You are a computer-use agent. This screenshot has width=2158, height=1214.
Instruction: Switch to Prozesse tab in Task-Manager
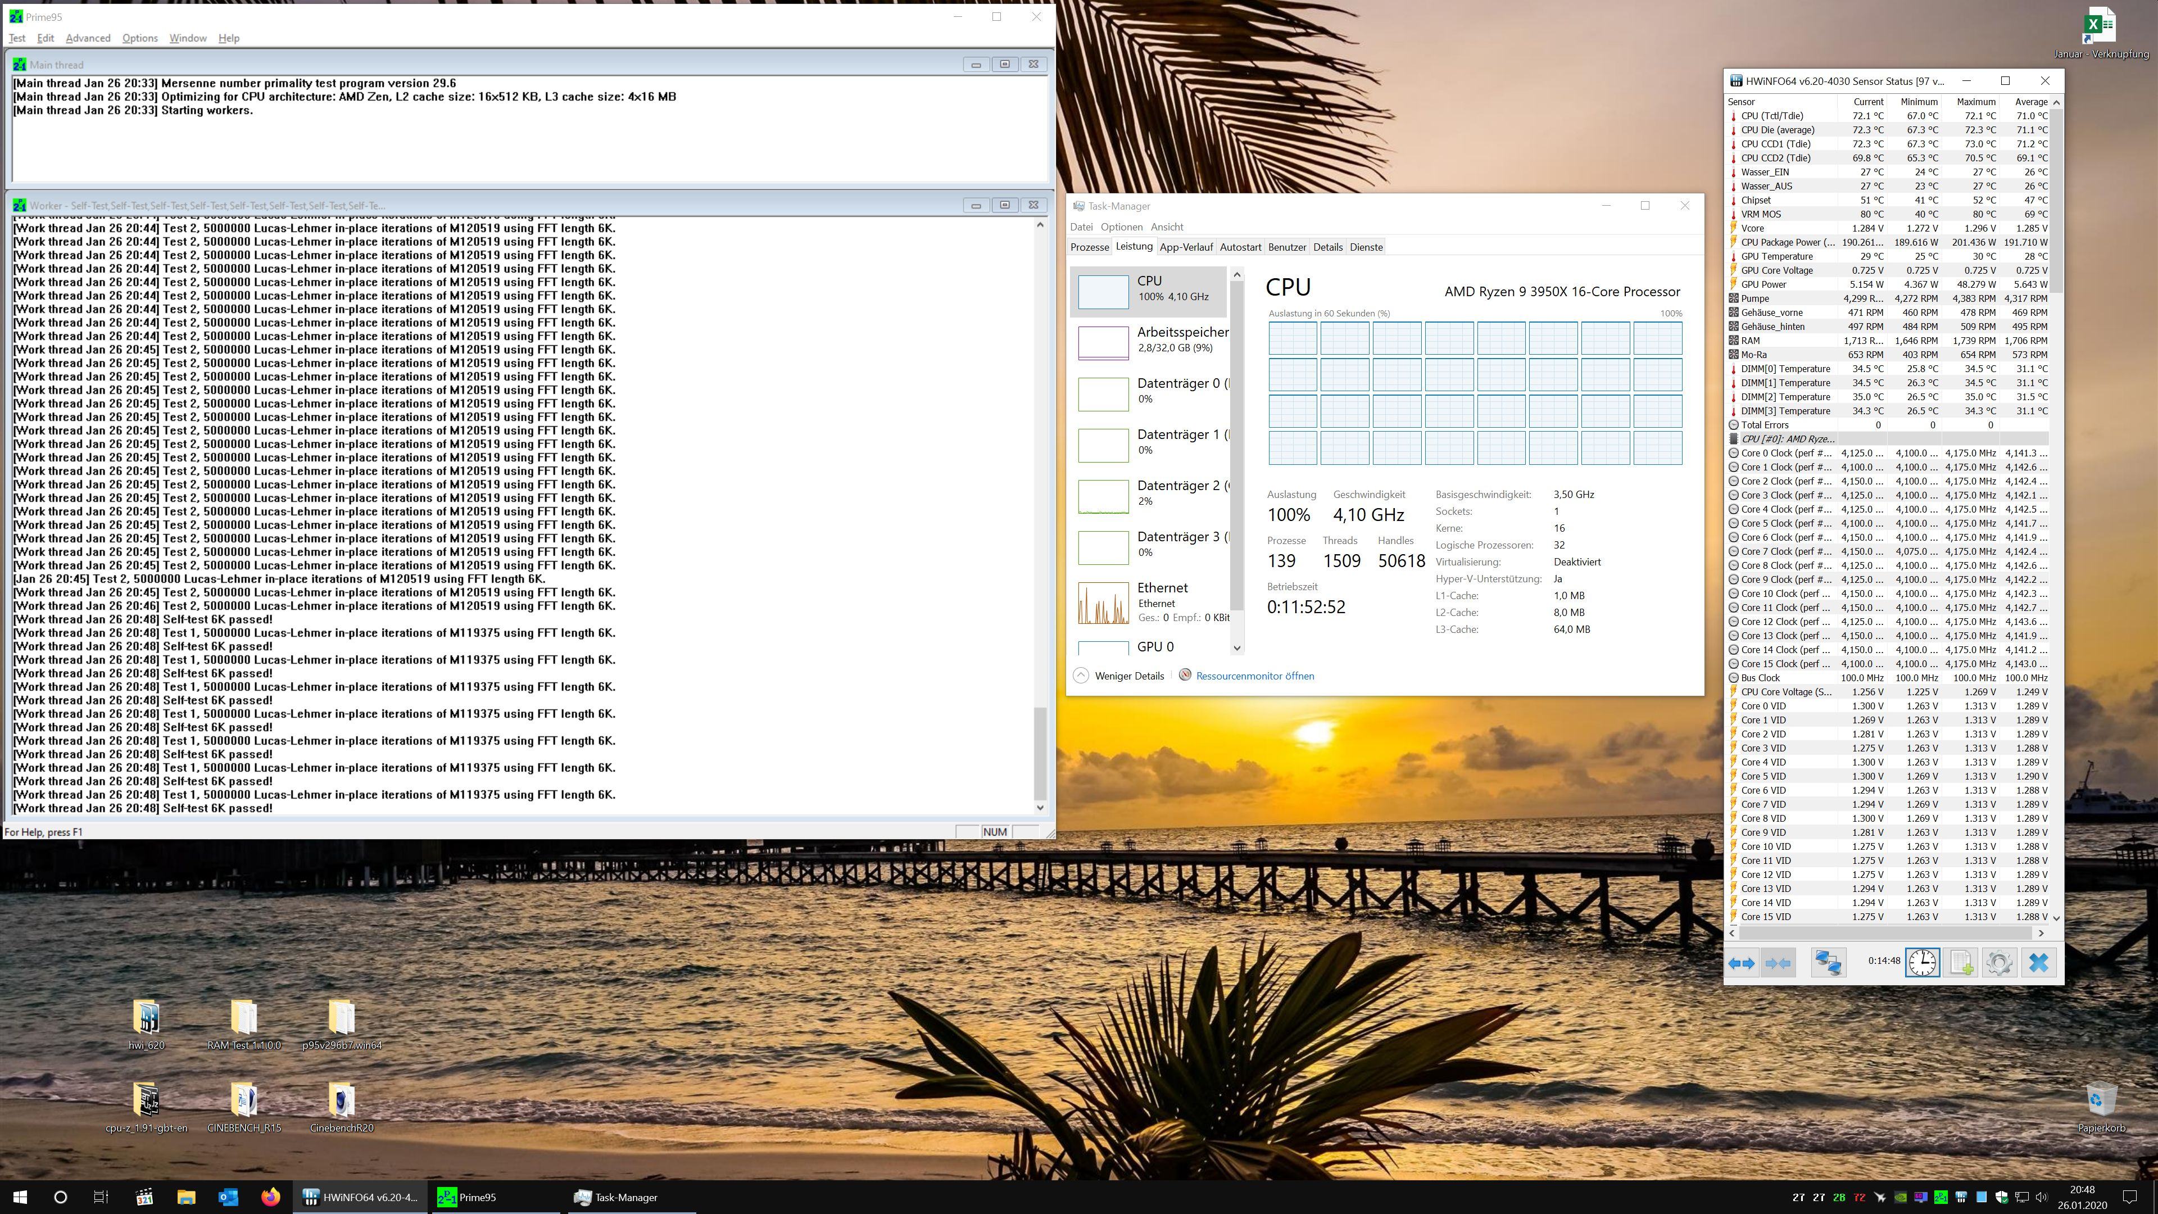1089,247
